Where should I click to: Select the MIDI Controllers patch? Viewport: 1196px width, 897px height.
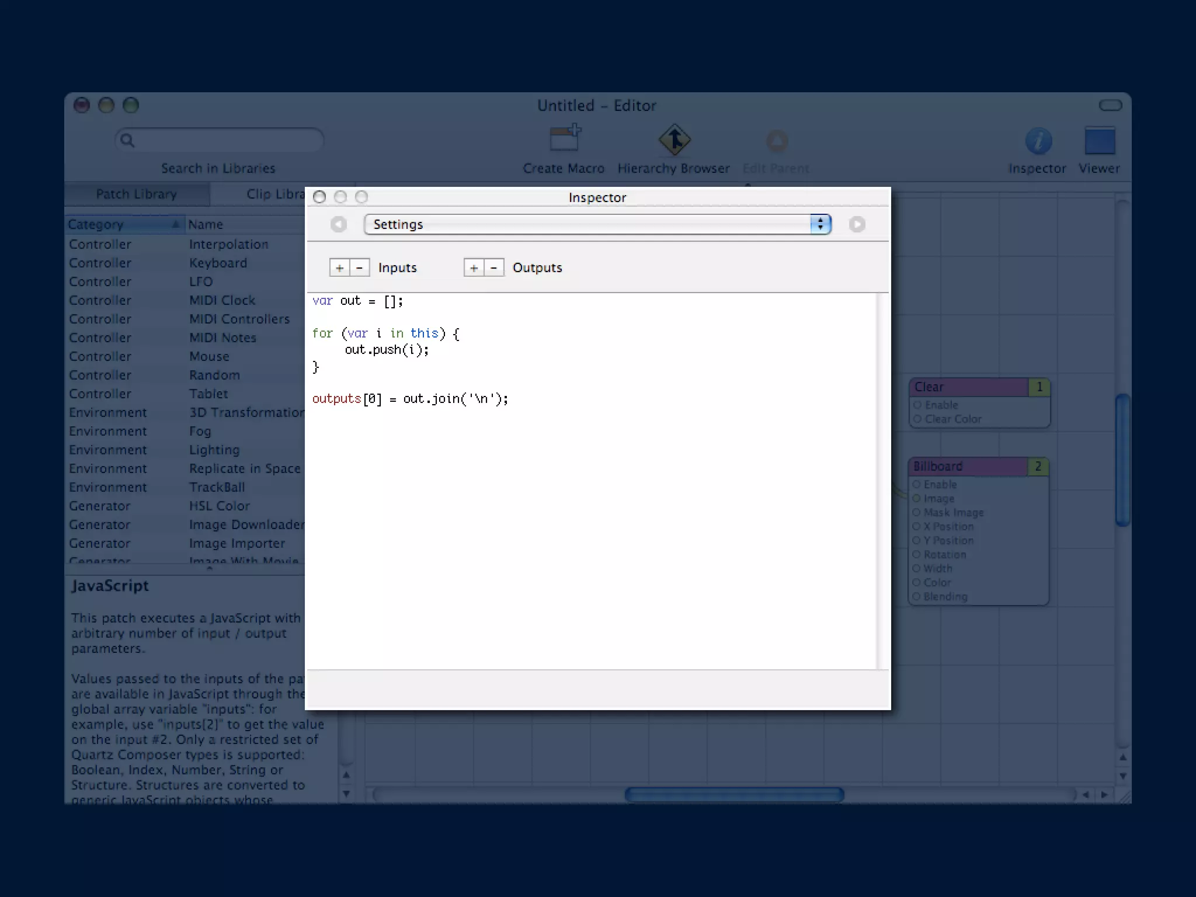tap(185, 319)
